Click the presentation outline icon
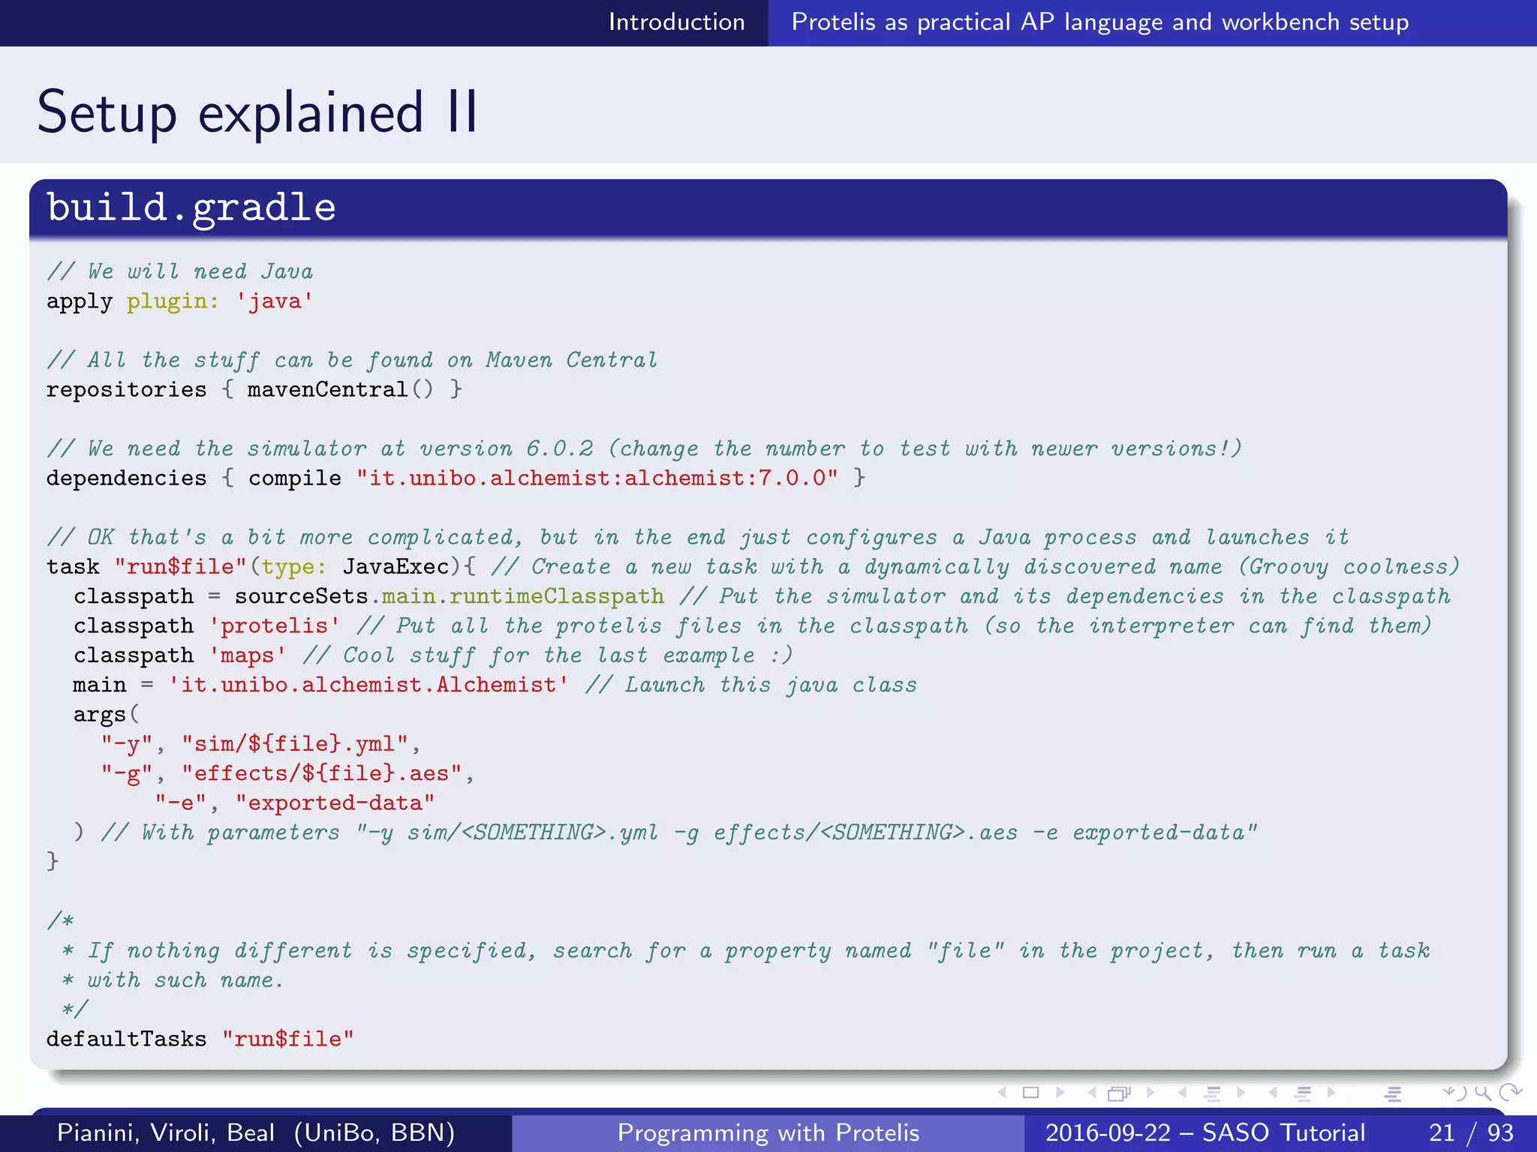The width and height of the screenshot is (1537, 1152). click(x=1393, y=1094)
